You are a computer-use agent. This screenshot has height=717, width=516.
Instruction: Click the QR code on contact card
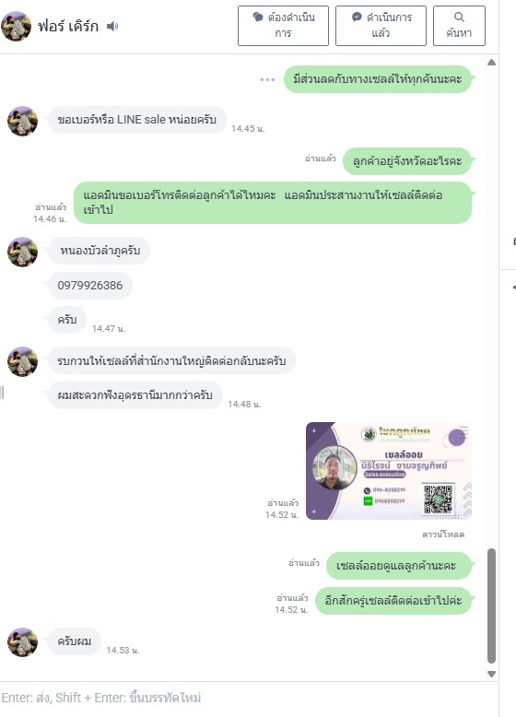438,500
